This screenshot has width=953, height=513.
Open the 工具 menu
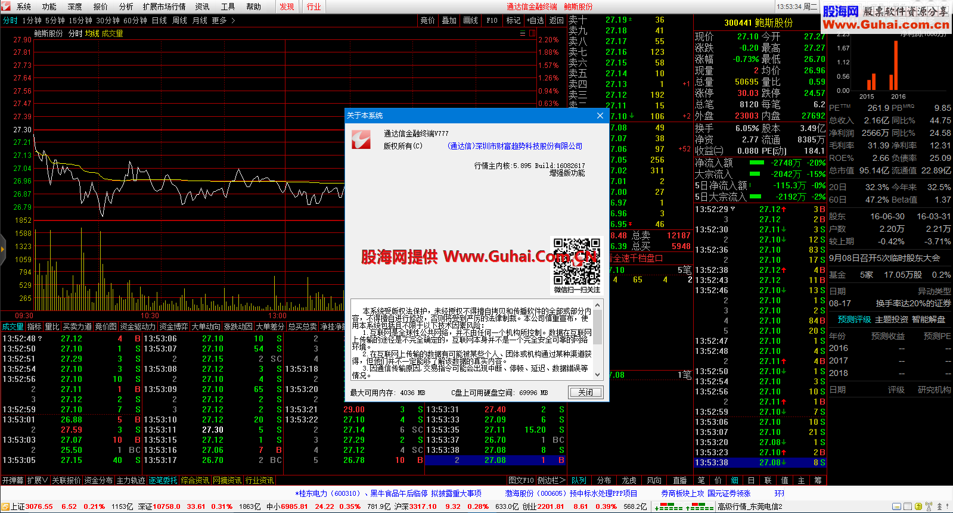pos(228,7)
